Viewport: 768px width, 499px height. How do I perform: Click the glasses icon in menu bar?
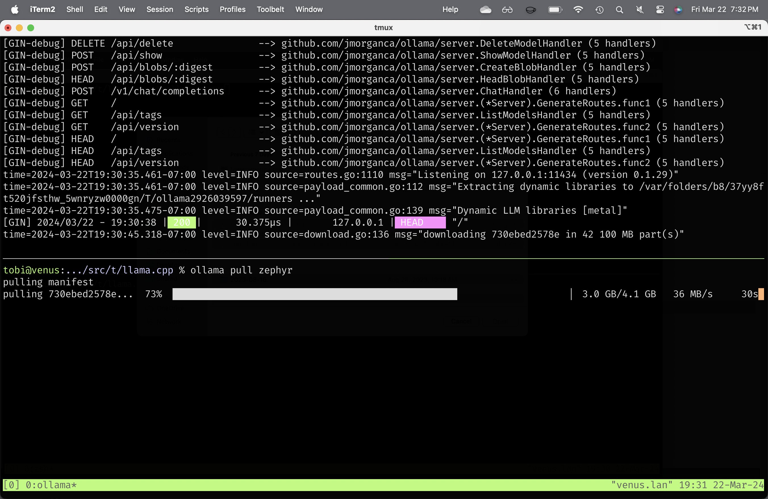[507, 10]
